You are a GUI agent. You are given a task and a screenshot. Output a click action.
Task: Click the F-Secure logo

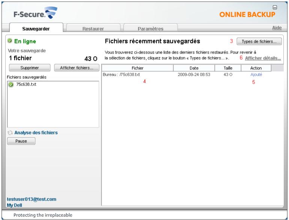(35, 13)
